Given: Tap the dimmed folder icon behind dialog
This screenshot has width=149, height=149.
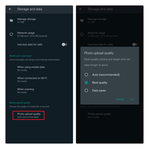Looking at the screenshot, I should (82, 20).
